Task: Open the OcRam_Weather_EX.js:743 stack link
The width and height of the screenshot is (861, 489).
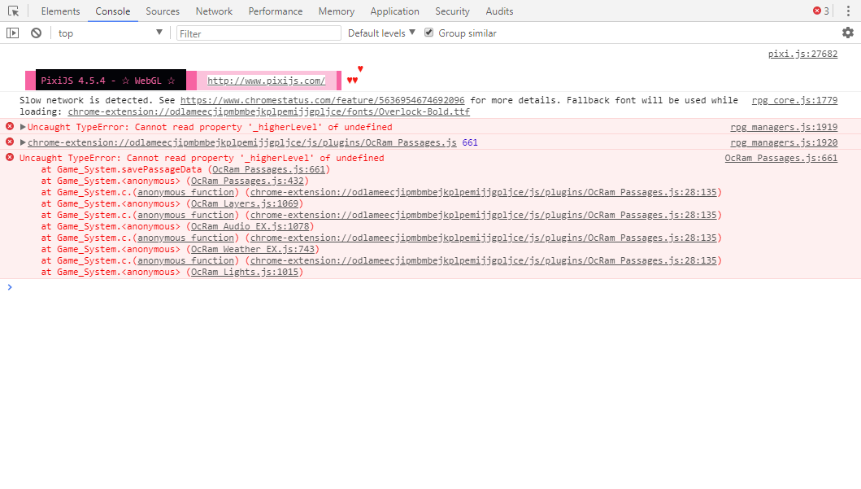Action: click(253, 249)
